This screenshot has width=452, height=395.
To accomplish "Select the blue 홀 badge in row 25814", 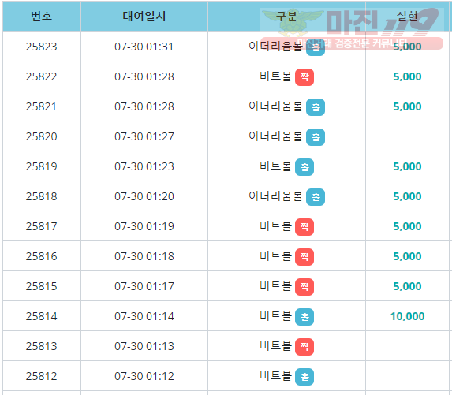I will [304, 317].
